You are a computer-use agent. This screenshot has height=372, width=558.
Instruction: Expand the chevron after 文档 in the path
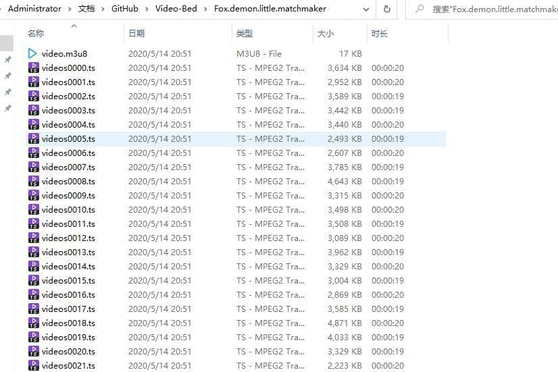[x=103, y=9]
